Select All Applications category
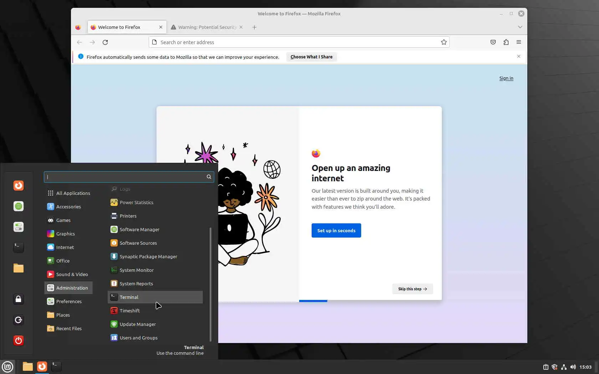This screenshot has width=599, height=374. click(x=68, y=193)
